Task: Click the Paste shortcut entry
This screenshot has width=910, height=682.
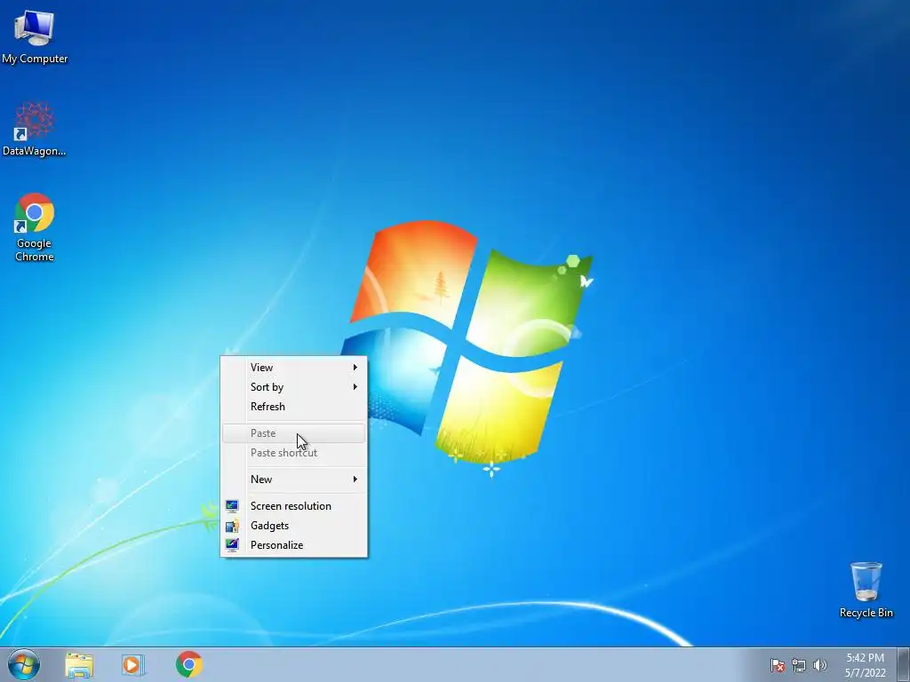Action: (x=293, y=453)
